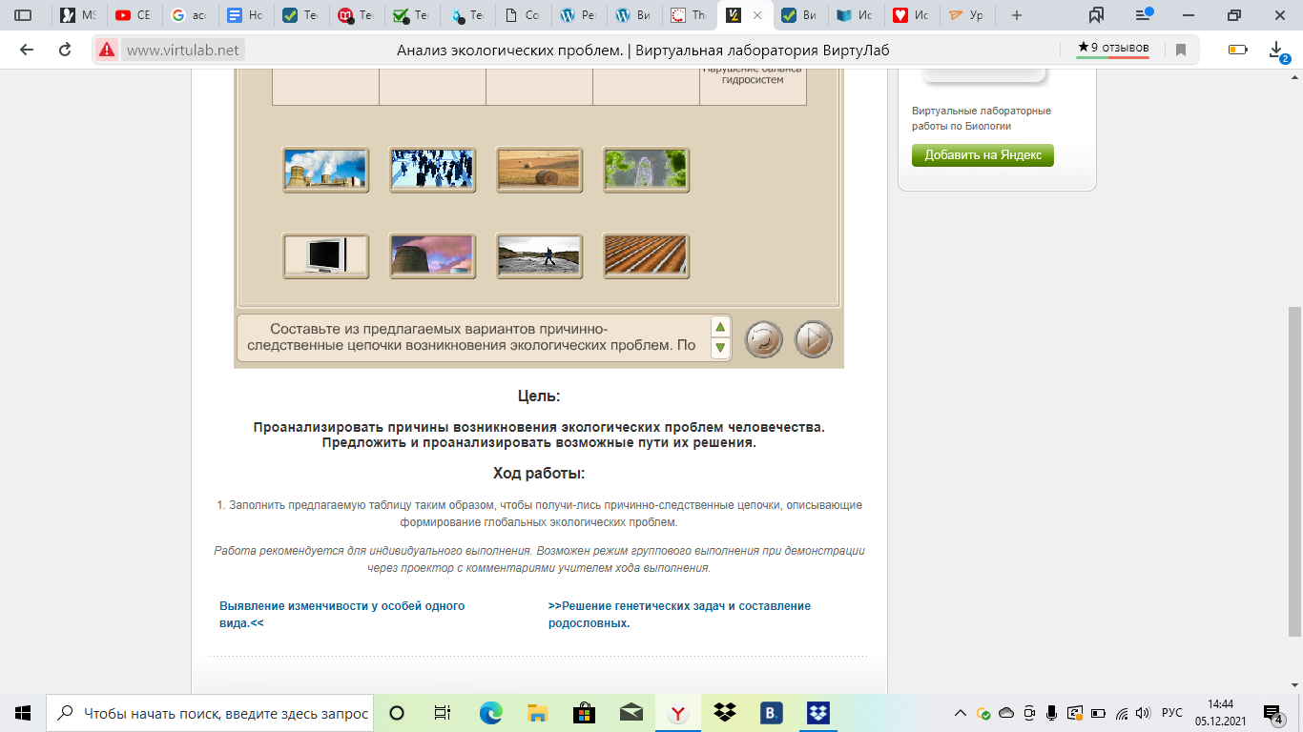Bookmark the page using bookmark icon
The image size is (1303, 732).
tap(1181, 51)
